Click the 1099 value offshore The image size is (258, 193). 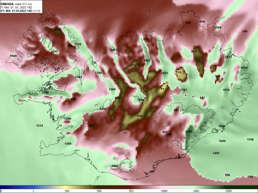pos(222,141)
